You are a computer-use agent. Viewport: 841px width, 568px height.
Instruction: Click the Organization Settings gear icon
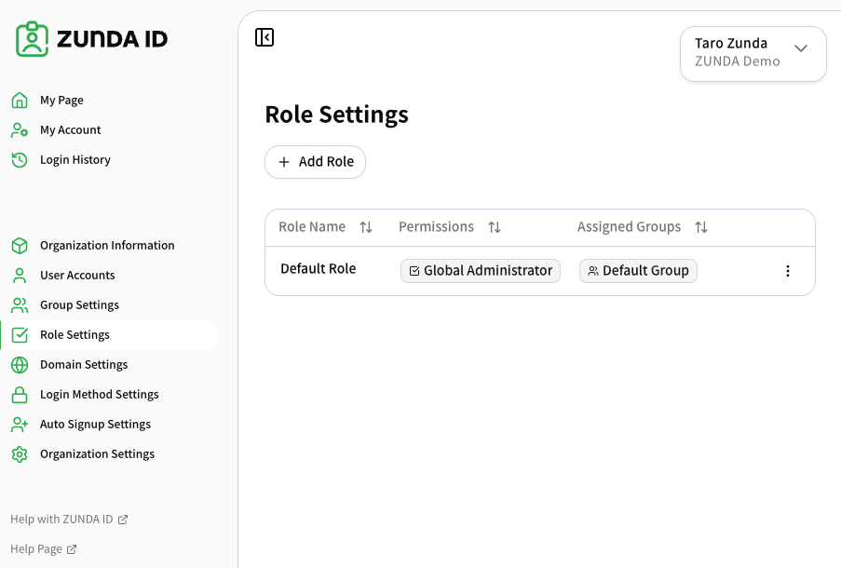pos(20,454)
